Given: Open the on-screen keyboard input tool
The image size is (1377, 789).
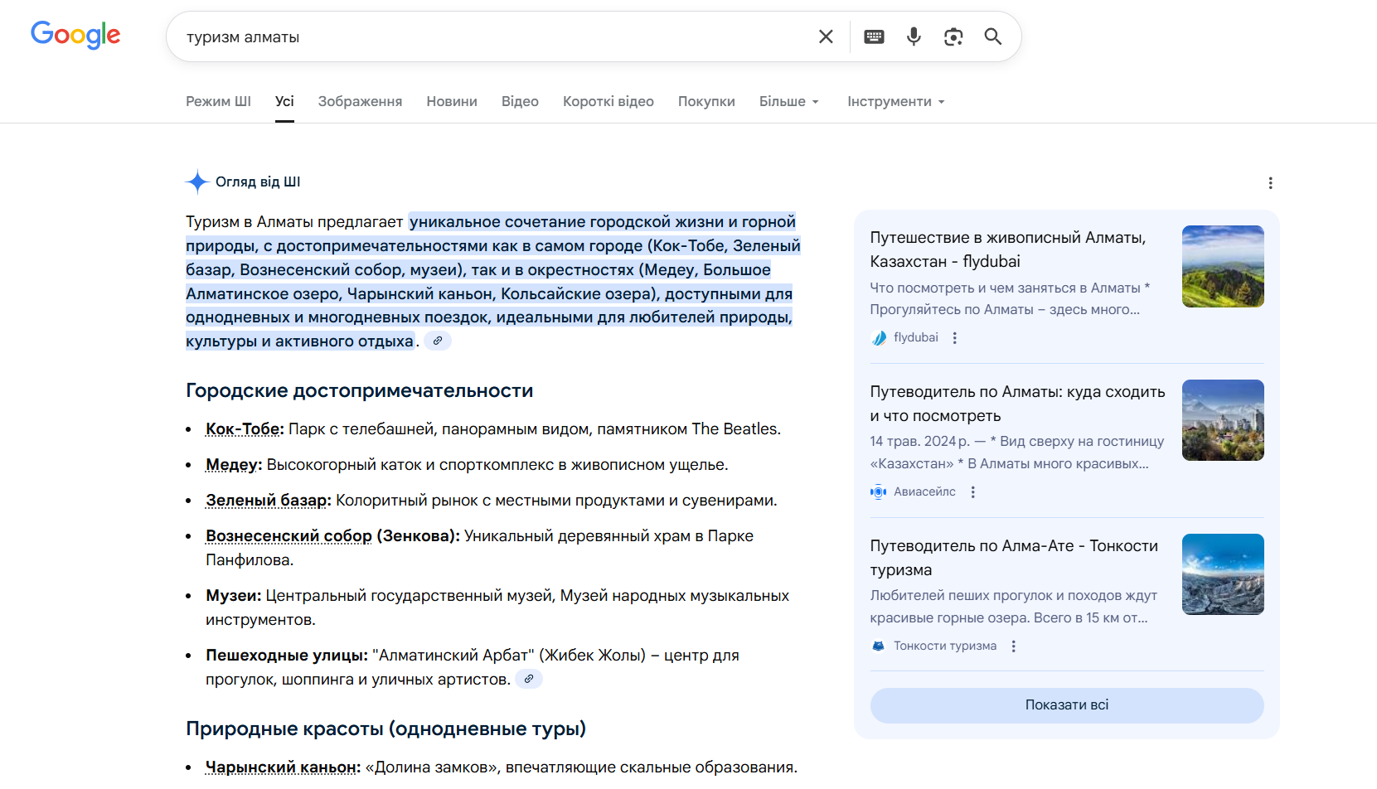Looking at the screenshot, I should [874, 36].
